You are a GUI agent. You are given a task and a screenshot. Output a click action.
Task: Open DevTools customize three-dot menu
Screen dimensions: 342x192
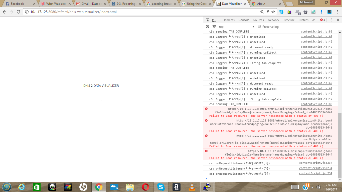[x=331, y=20]
